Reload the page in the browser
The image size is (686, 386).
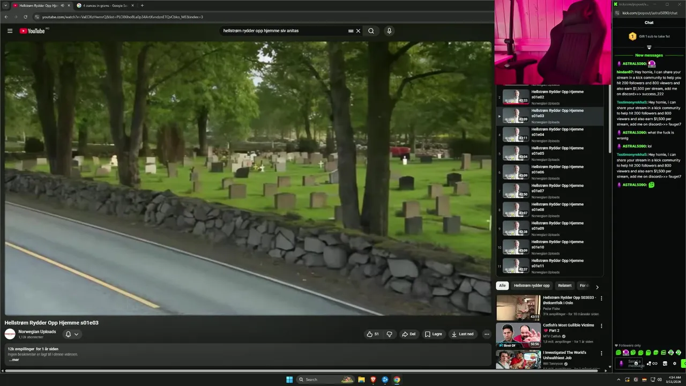tap(25, 17)
